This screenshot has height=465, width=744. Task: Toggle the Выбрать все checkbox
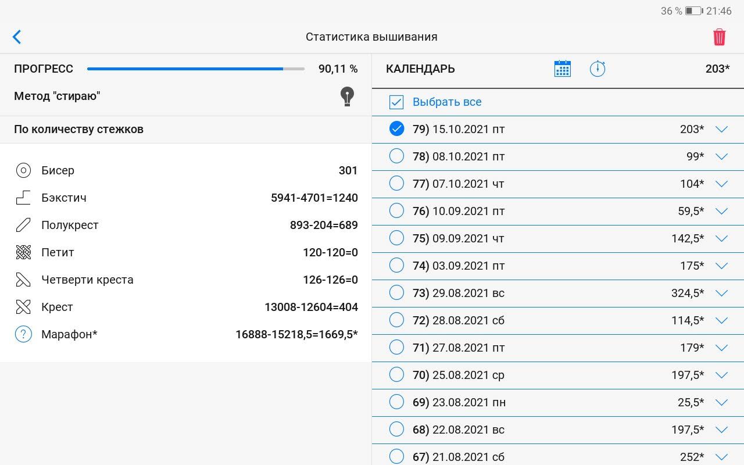click(x=396, y=102)
